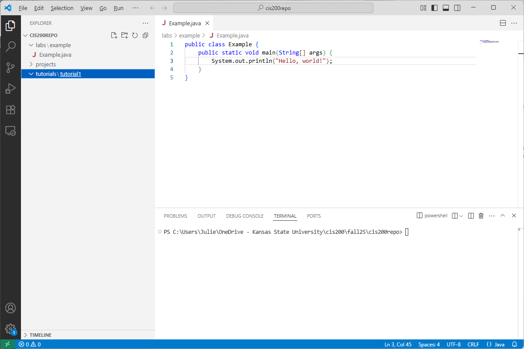Open the Source Control view
This screenshot has height=349, width=524.
point(10,67)
